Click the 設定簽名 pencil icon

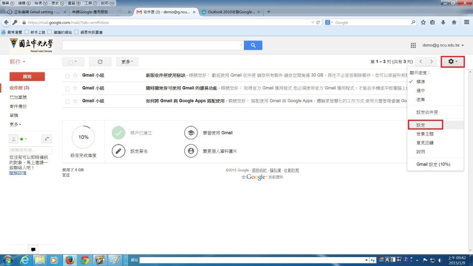click(x=118, y=151)
